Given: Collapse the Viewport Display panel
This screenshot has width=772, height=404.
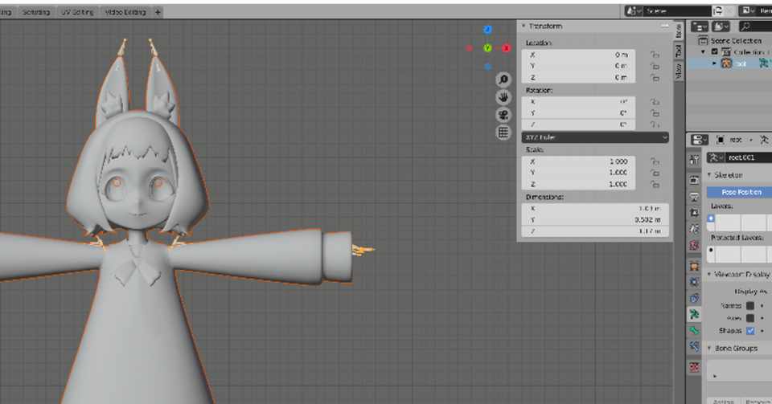Looking at the screenshot, I should pos(709,274).
